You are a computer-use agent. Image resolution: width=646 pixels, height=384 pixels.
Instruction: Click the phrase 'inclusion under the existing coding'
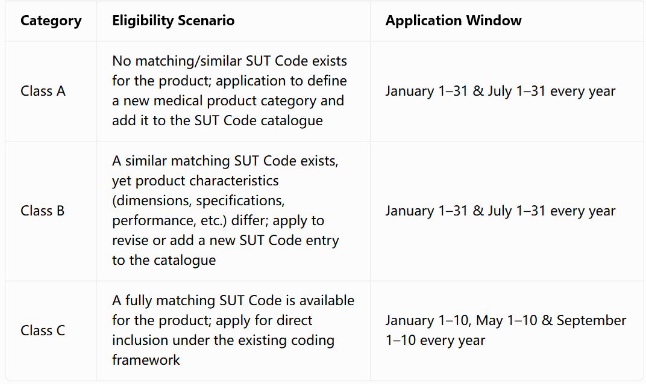pos(223,341)
